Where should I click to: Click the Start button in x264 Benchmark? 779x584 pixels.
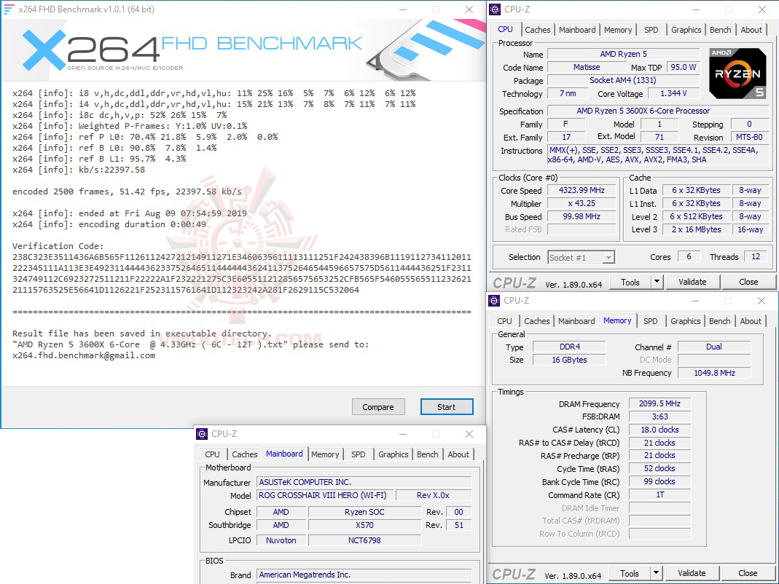point(447,406)
